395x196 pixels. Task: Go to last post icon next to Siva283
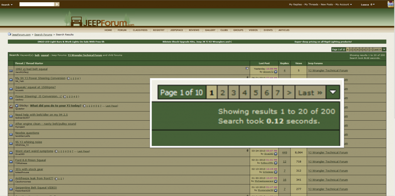pos(275,154)
